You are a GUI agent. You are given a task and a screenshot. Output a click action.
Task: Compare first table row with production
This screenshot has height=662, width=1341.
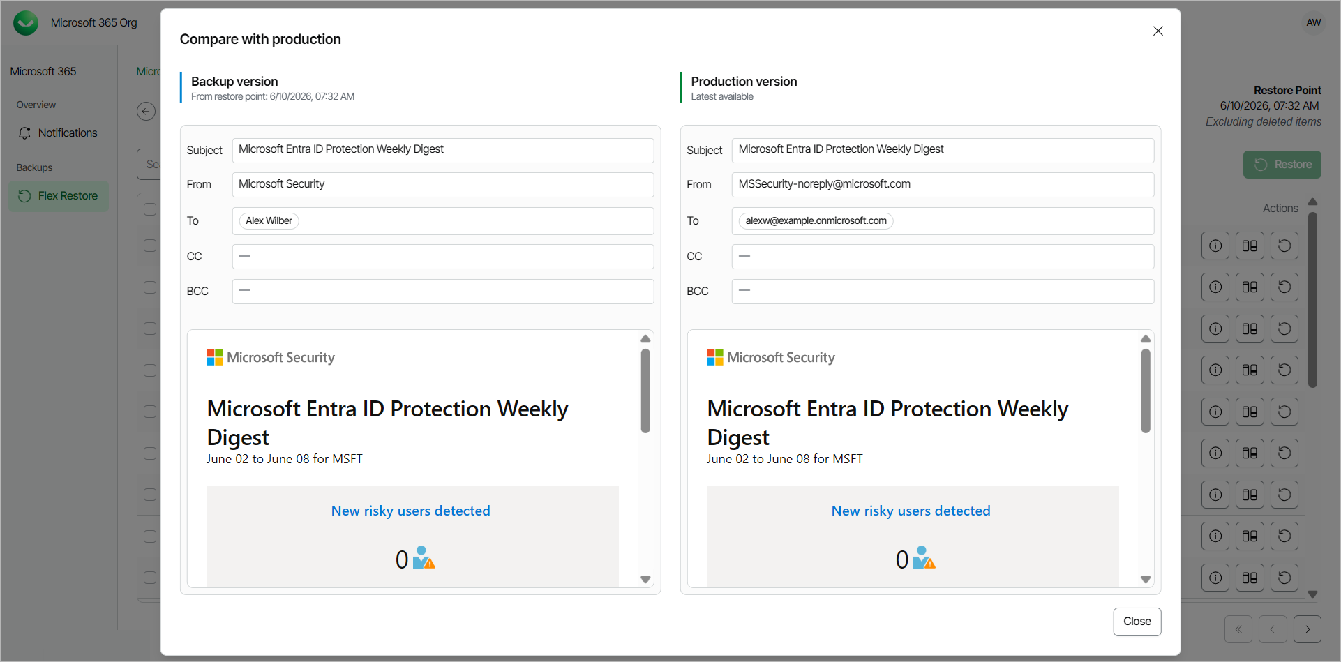tap(1249, 246)
